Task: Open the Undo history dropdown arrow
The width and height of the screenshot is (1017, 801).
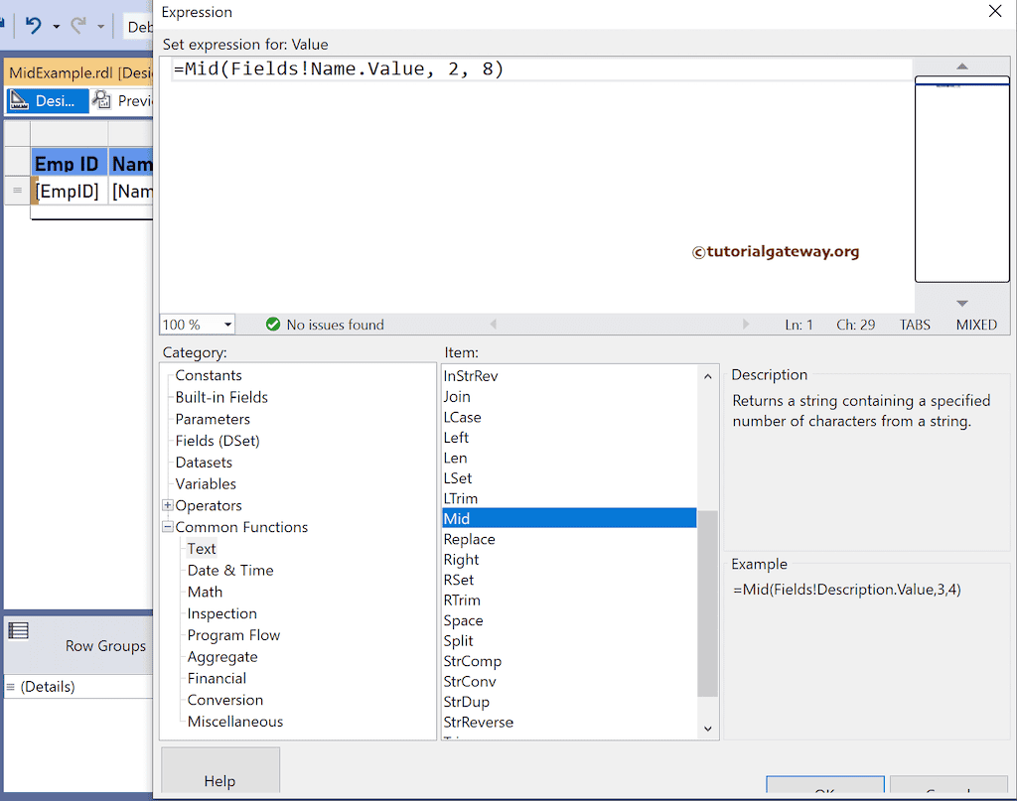Action: (x=54, y=27)
